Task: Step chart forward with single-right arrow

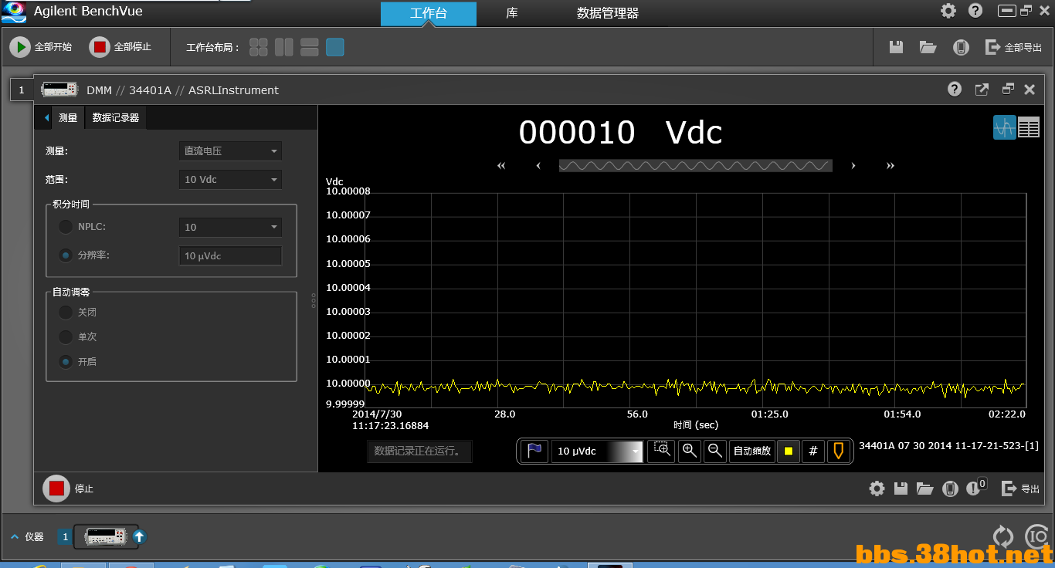Action: [x=853, y=166]
